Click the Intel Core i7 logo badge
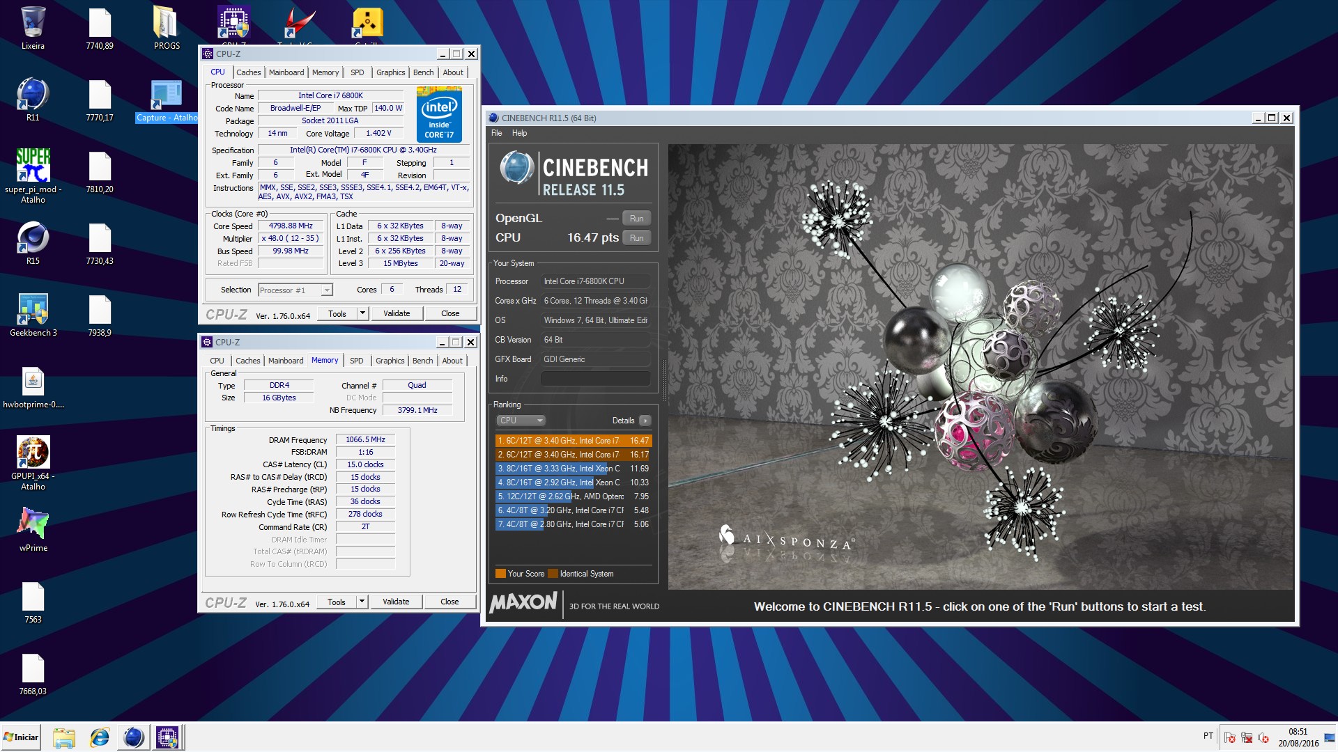 (x=439, y=114)
